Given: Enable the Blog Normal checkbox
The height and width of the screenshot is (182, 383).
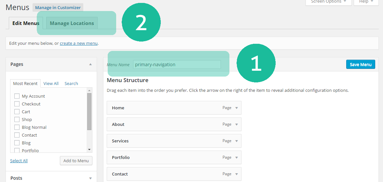Looking at the screenshot, I should point(17,127).
